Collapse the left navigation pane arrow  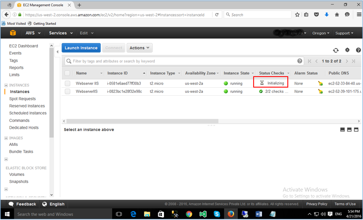[57, 52]
